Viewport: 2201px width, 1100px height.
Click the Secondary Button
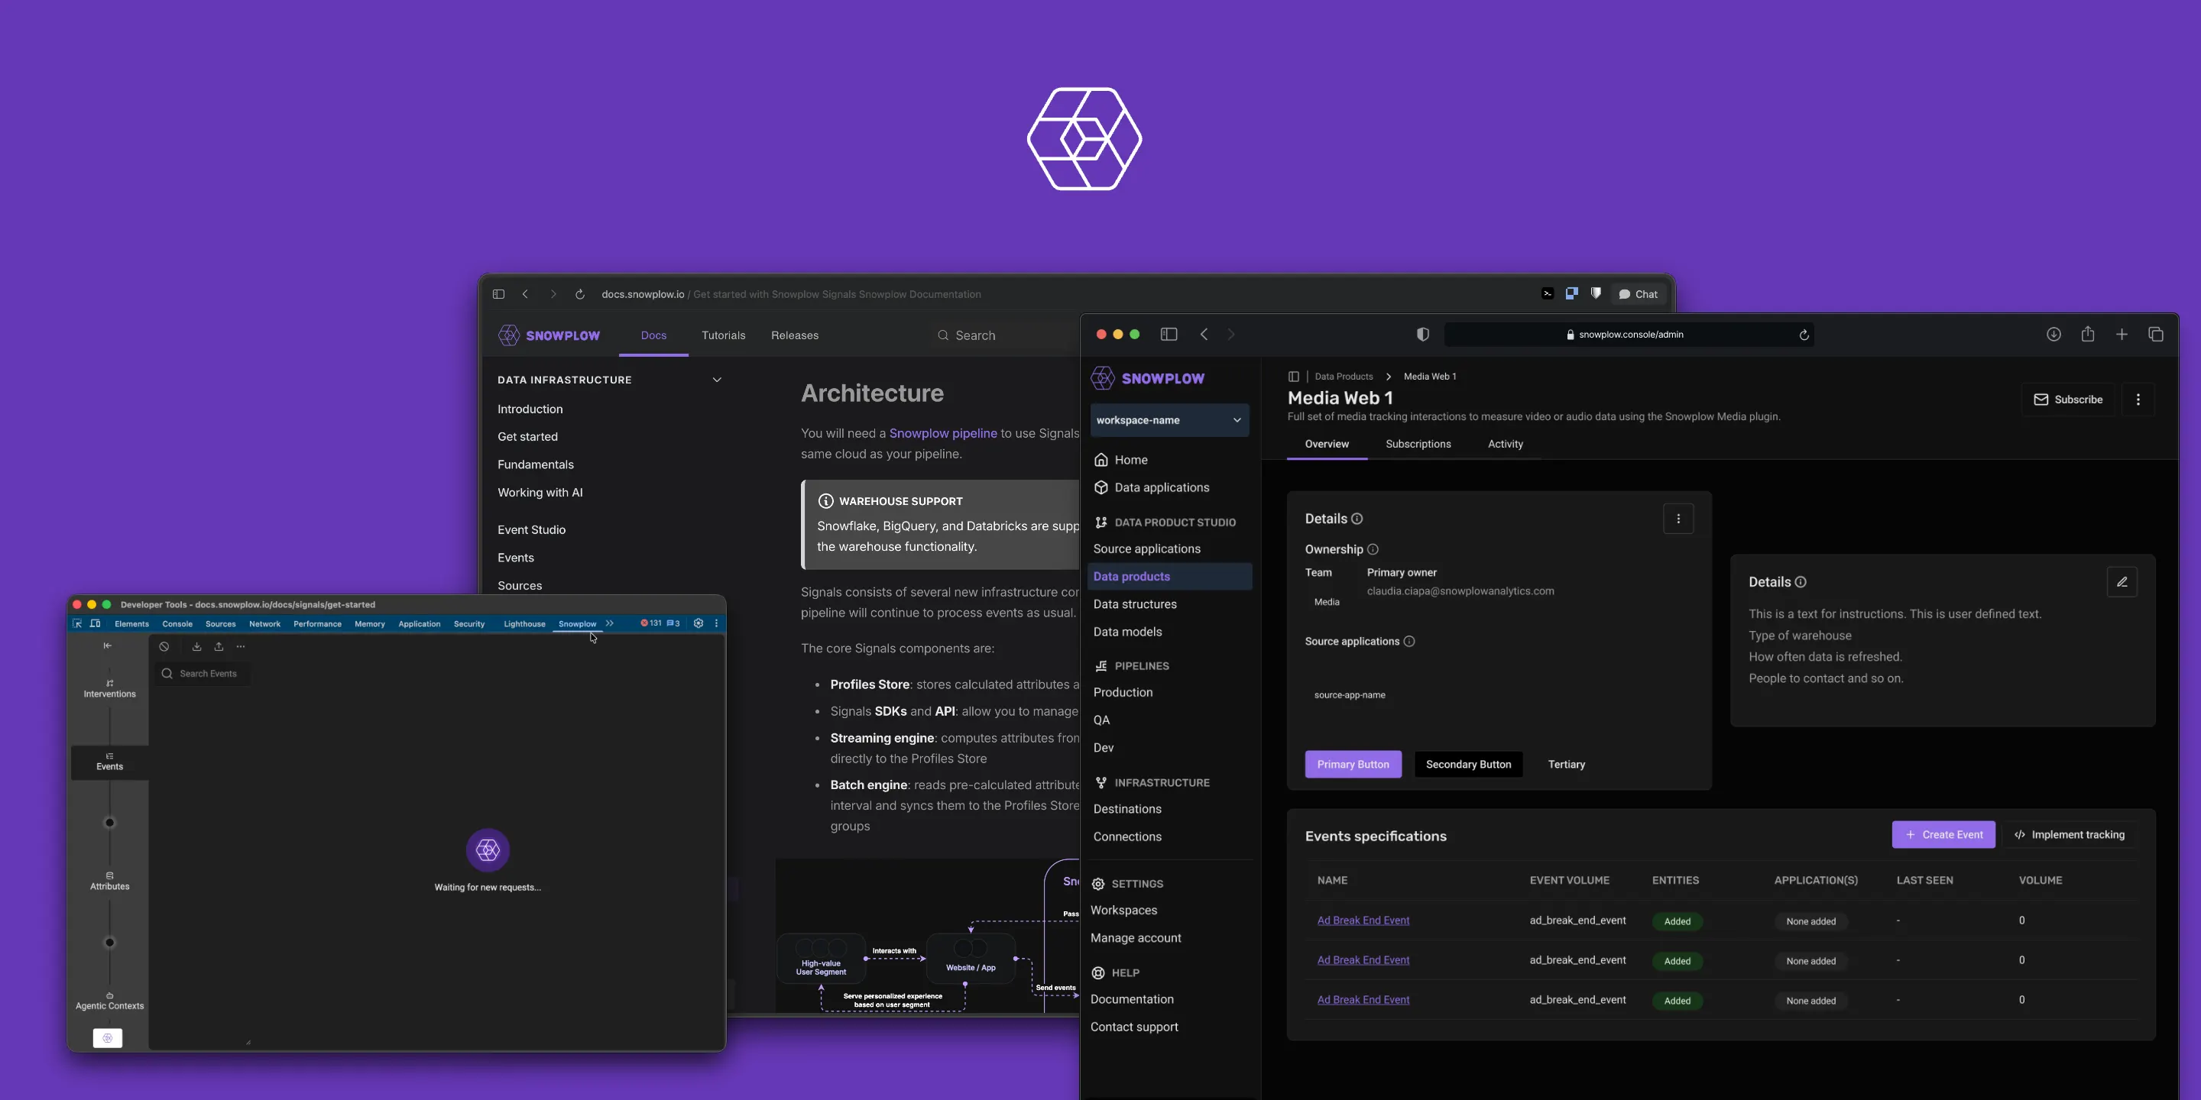(x=1468, y=765)
